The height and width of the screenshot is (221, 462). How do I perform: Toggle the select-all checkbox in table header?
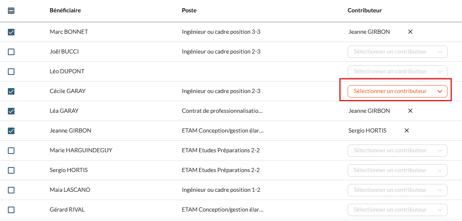(11, 11)
